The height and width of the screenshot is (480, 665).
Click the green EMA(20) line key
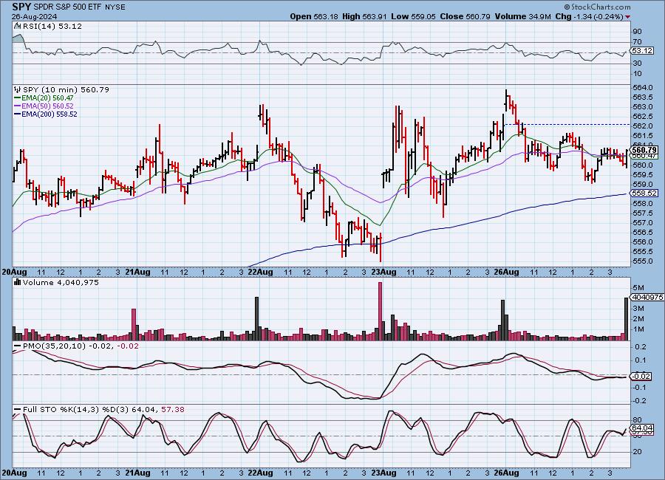(x=18, y=98)
